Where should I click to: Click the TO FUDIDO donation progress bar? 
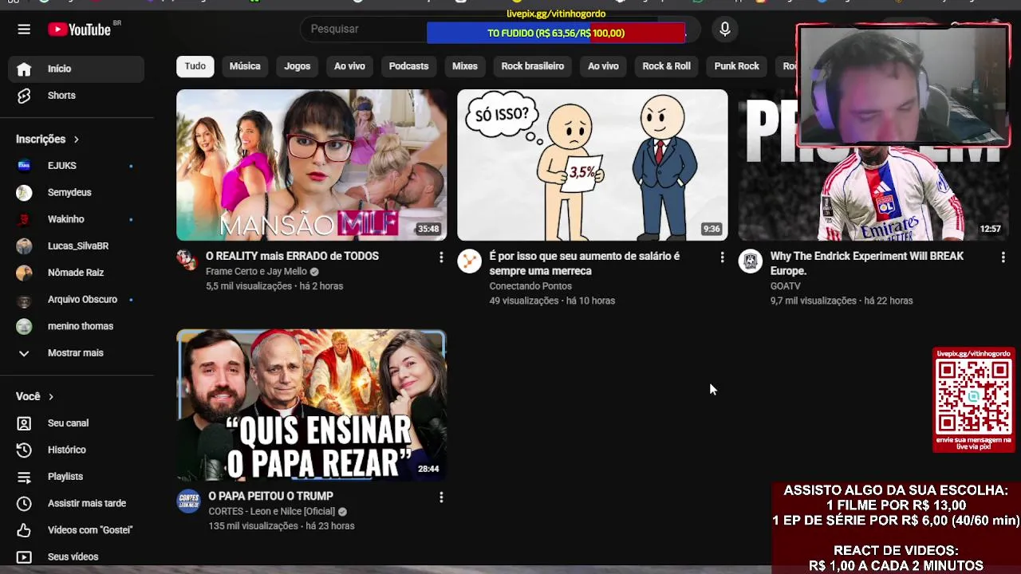pos(556,33)
